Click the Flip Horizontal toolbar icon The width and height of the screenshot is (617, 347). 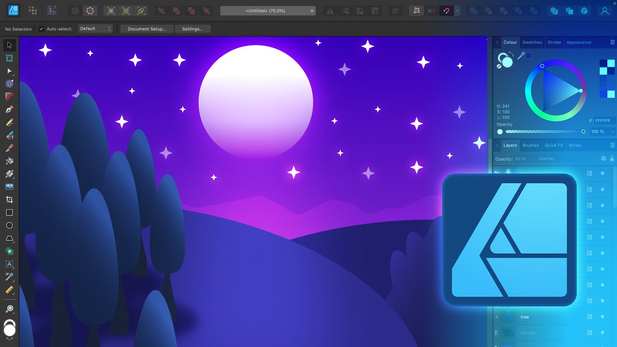[330, 11]
